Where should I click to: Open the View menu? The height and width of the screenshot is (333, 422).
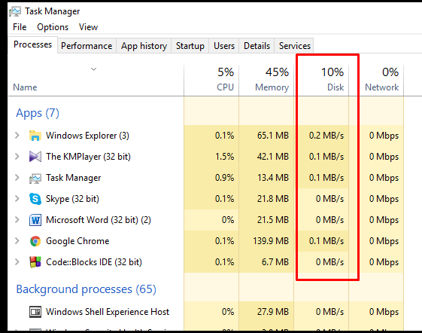click(x=88, y=27)
